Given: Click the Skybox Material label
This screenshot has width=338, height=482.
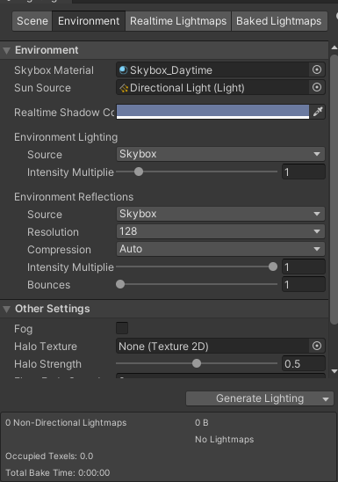Looking at the screenshot, I should coord(54,70).
